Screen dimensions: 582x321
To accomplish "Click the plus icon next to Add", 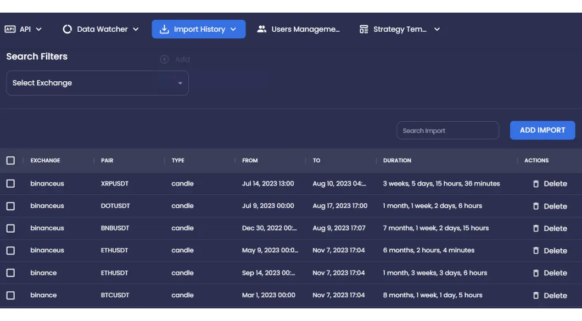I will 164,59.
